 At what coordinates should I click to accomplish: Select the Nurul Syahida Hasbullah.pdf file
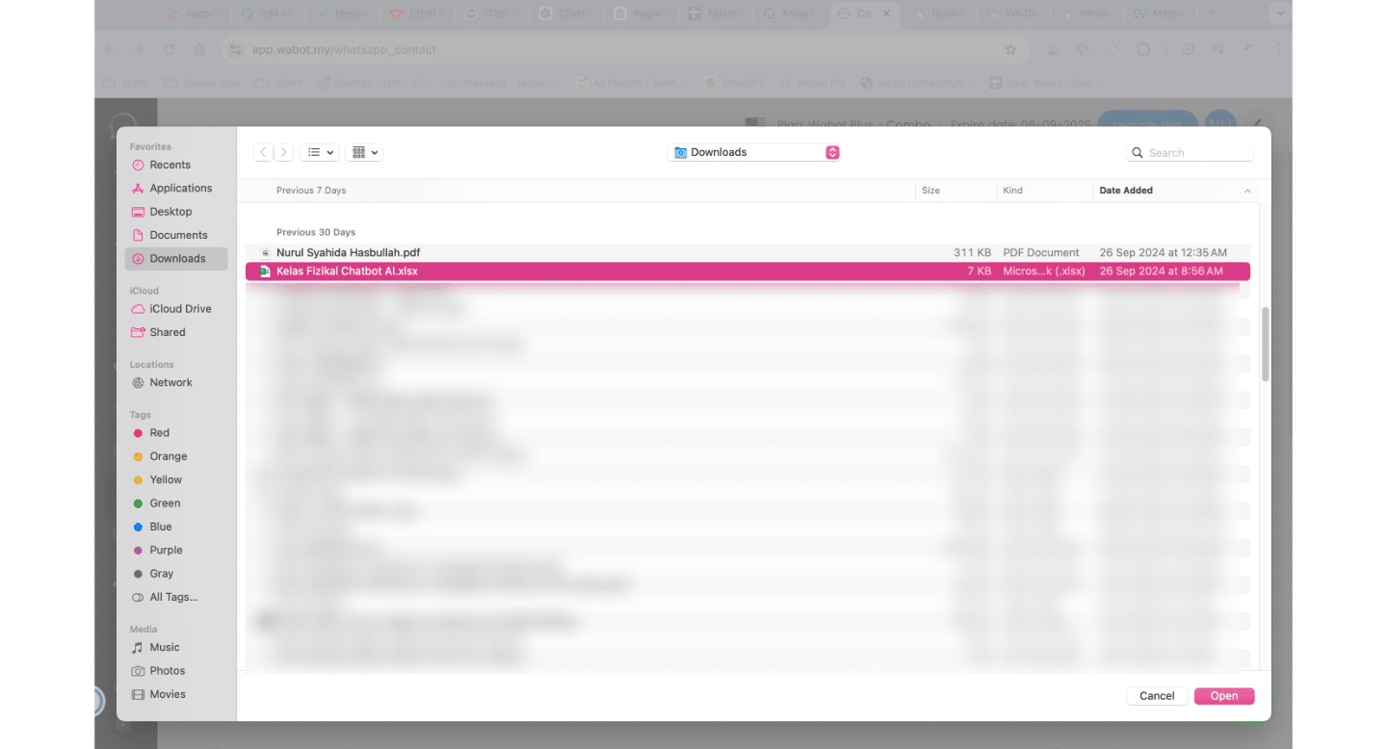747,252
